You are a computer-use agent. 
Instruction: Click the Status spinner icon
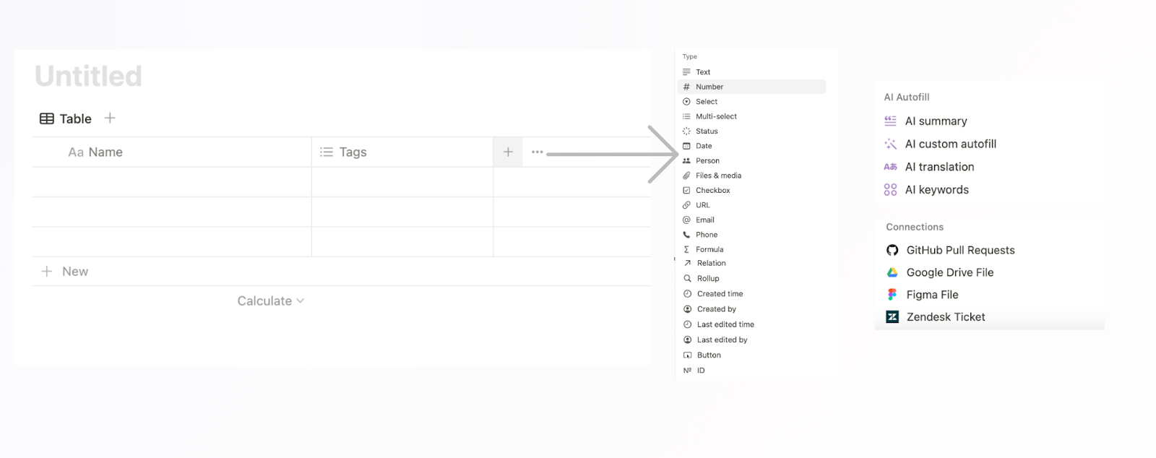pos(686,131)
